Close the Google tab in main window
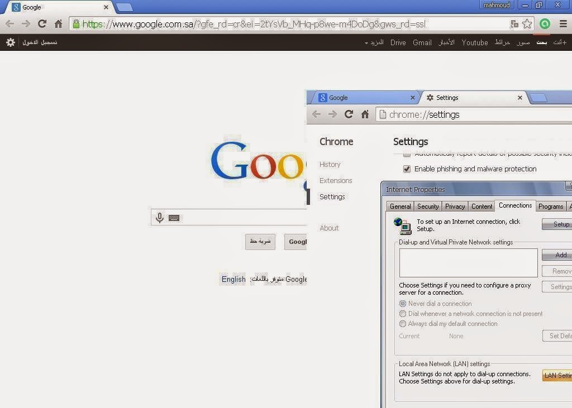The width and height of the screenshot is (572, 408). coord(106,7)
